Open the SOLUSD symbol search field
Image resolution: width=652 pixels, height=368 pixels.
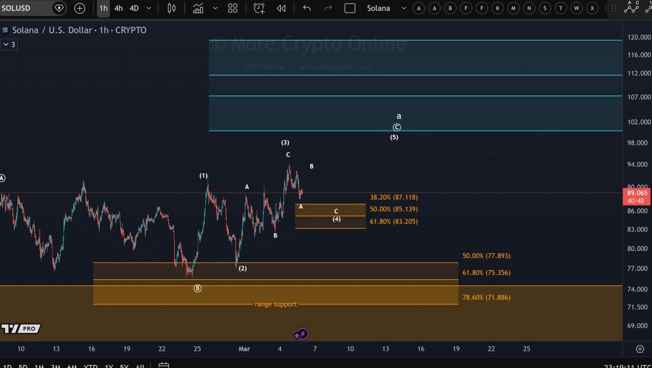tap(25, 8)
